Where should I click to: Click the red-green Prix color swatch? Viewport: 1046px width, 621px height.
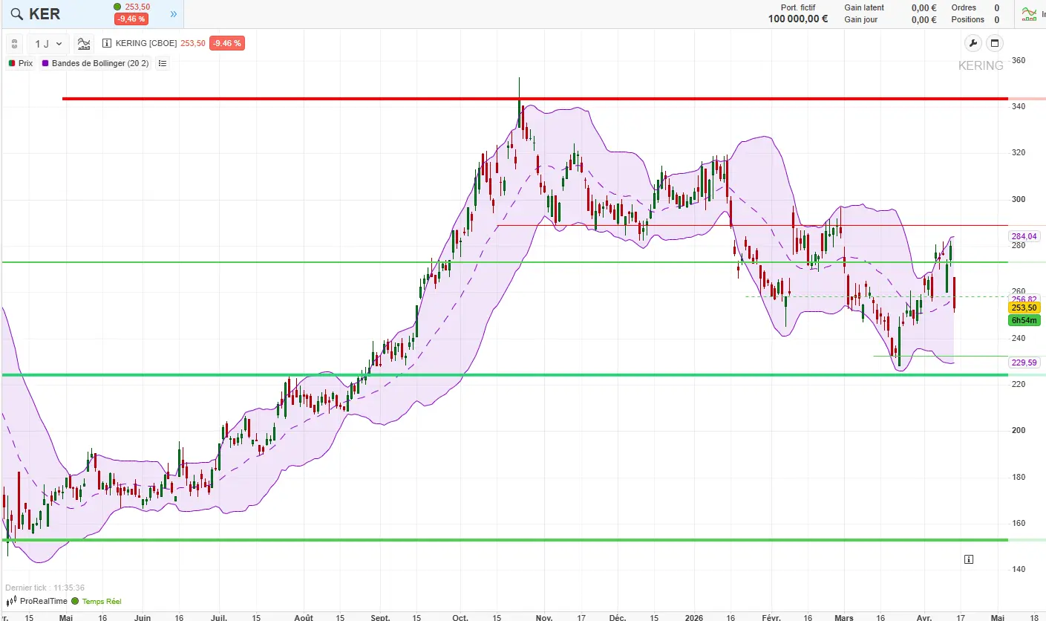pyautogui.click(x=12, y=64)
